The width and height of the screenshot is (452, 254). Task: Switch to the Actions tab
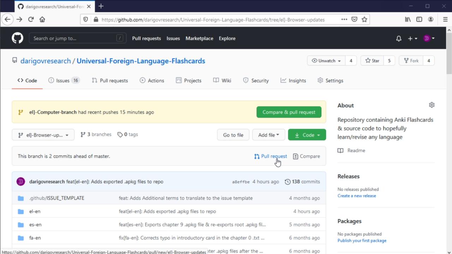[x=152, y=80]
